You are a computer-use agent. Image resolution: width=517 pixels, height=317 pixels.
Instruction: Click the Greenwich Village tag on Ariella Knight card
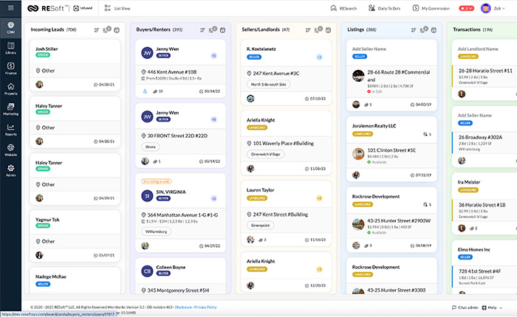pos(265,154)
